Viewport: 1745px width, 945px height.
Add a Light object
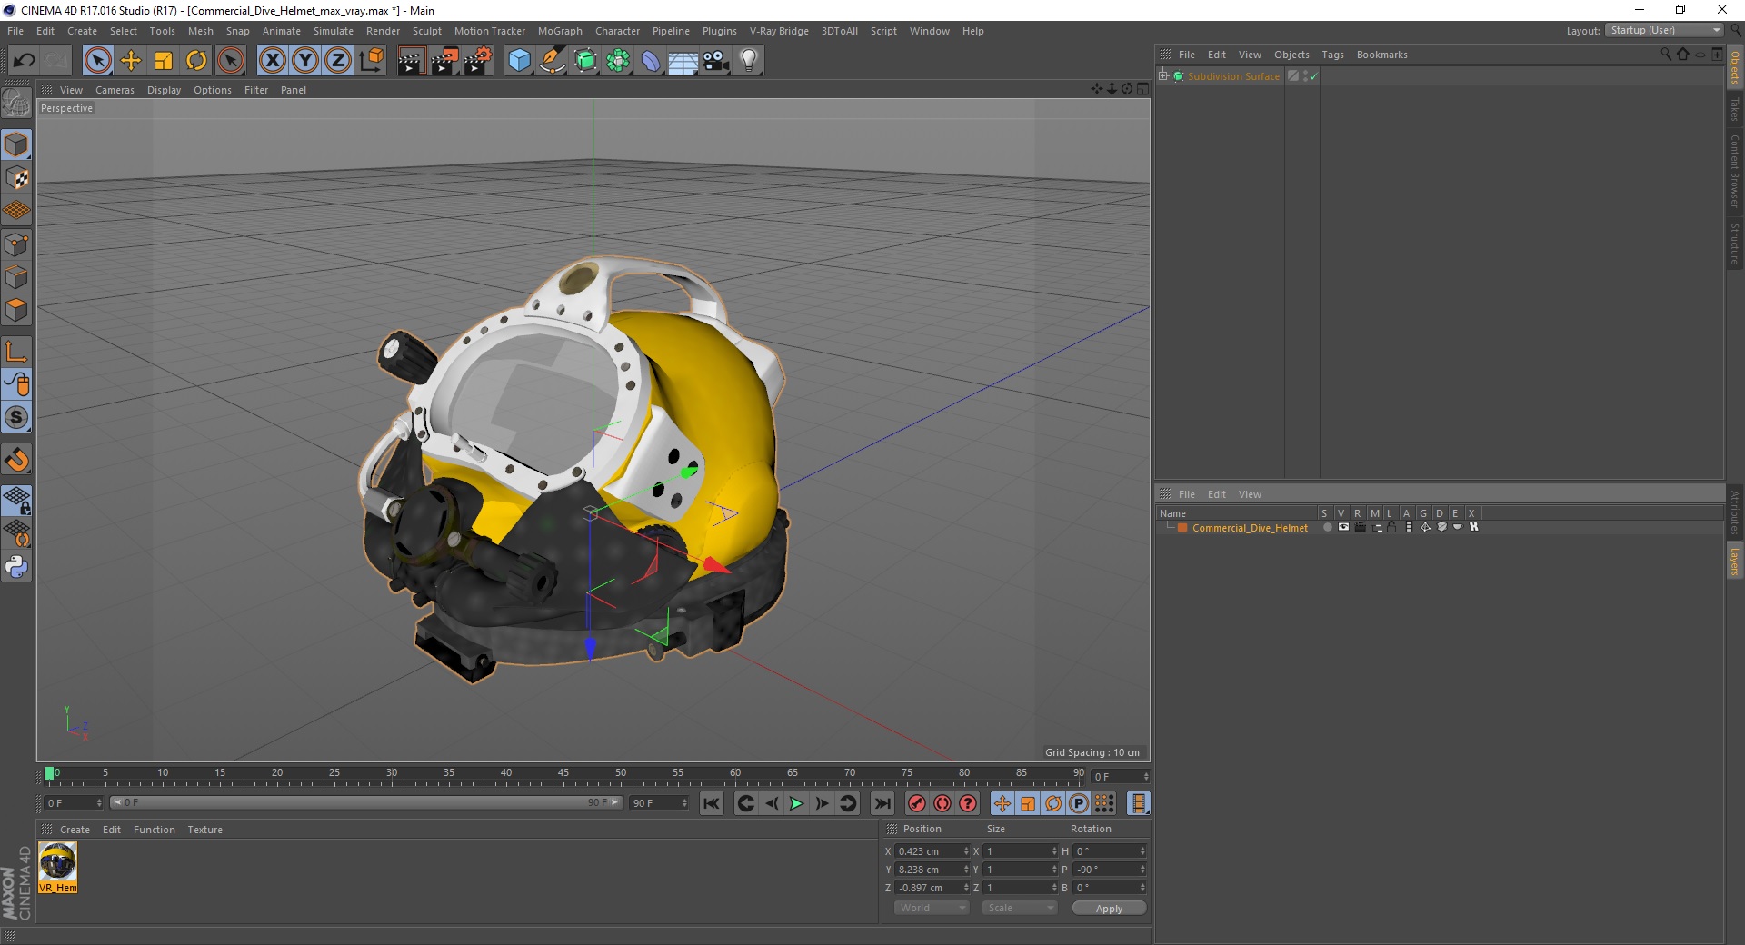748,61
